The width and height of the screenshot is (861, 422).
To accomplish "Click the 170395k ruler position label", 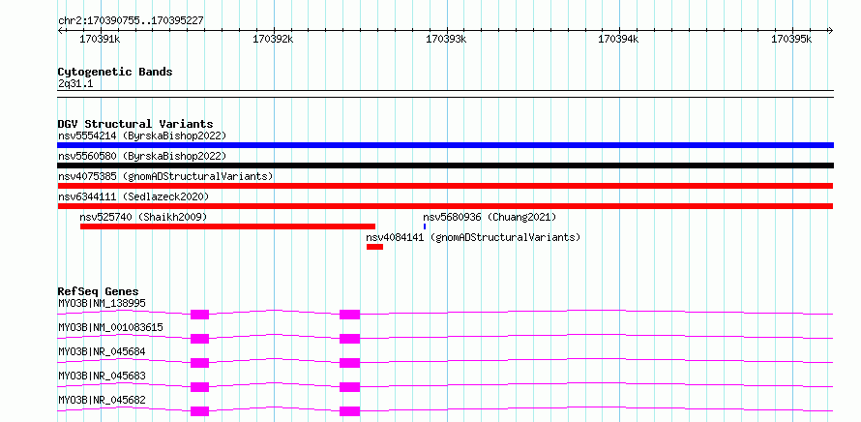I will click(x=791, y=39).
